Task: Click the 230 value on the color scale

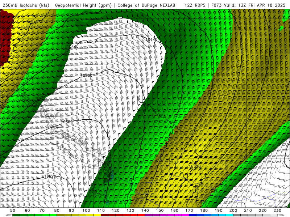Action: 277,210
